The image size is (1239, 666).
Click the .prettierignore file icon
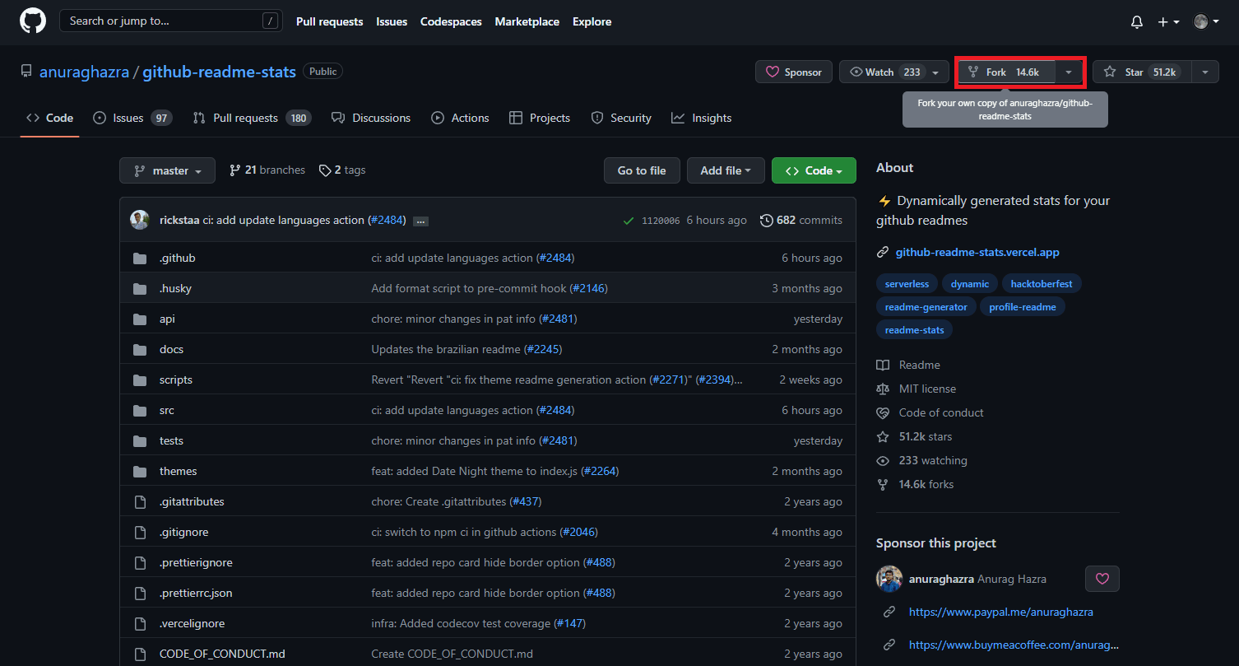pos(140,563)
